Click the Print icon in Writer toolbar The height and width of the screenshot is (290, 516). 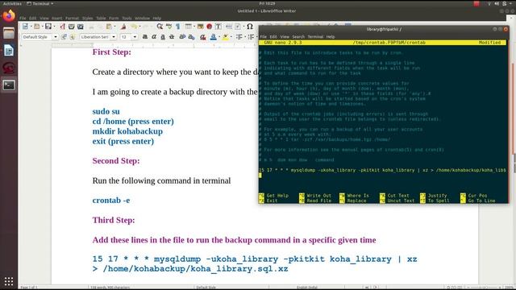click(x=71, y=27)
